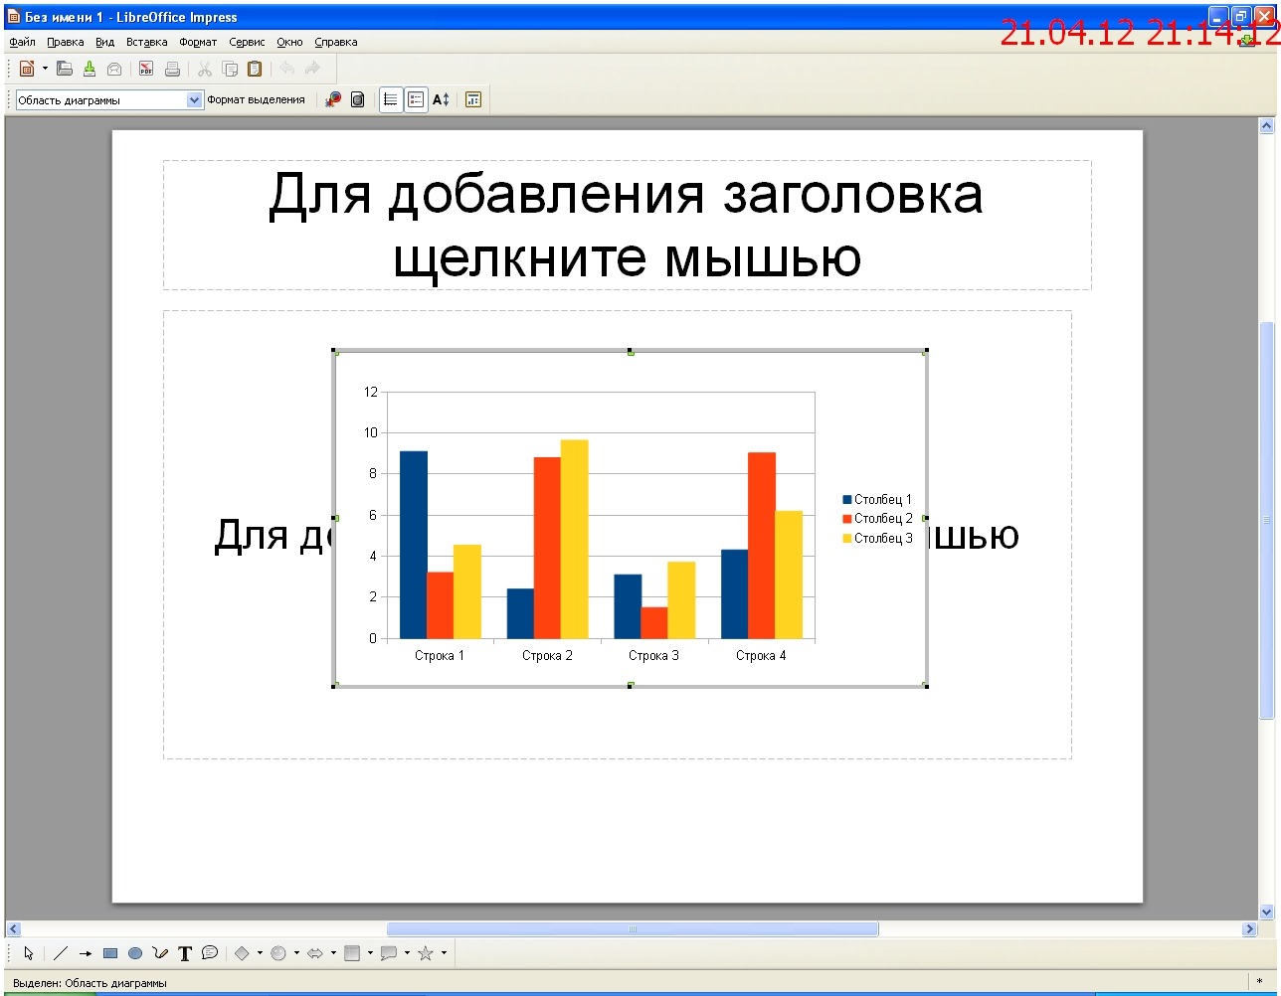Select the Text tool (T)
Image resolution: width=1281 pixels, height=996 pixels.
(185, 953)
